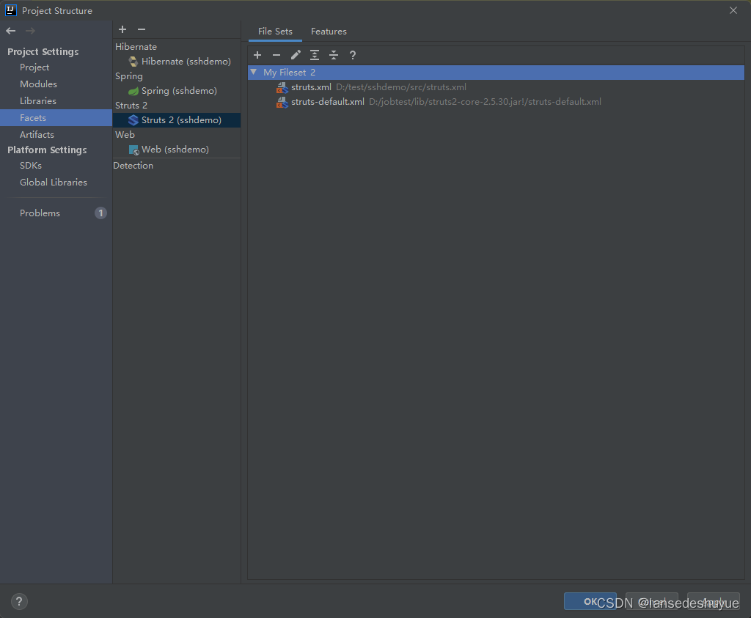Remove selected facet with minus icon
This screenshot has height=618, width=751.
point(142,29)
